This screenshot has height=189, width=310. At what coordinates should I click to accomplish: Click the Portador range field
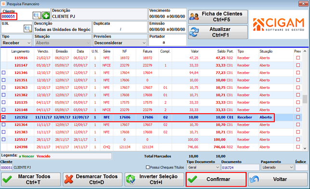167,42
